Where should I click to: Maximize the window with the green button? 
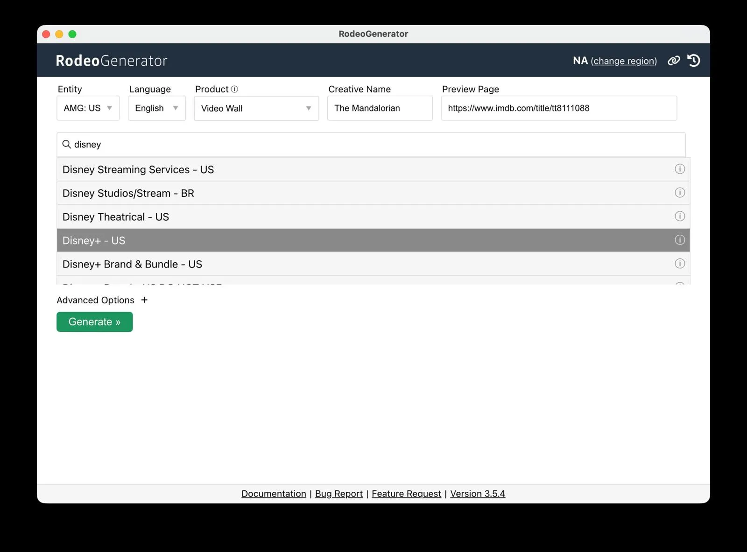click(x=72, y=34)
